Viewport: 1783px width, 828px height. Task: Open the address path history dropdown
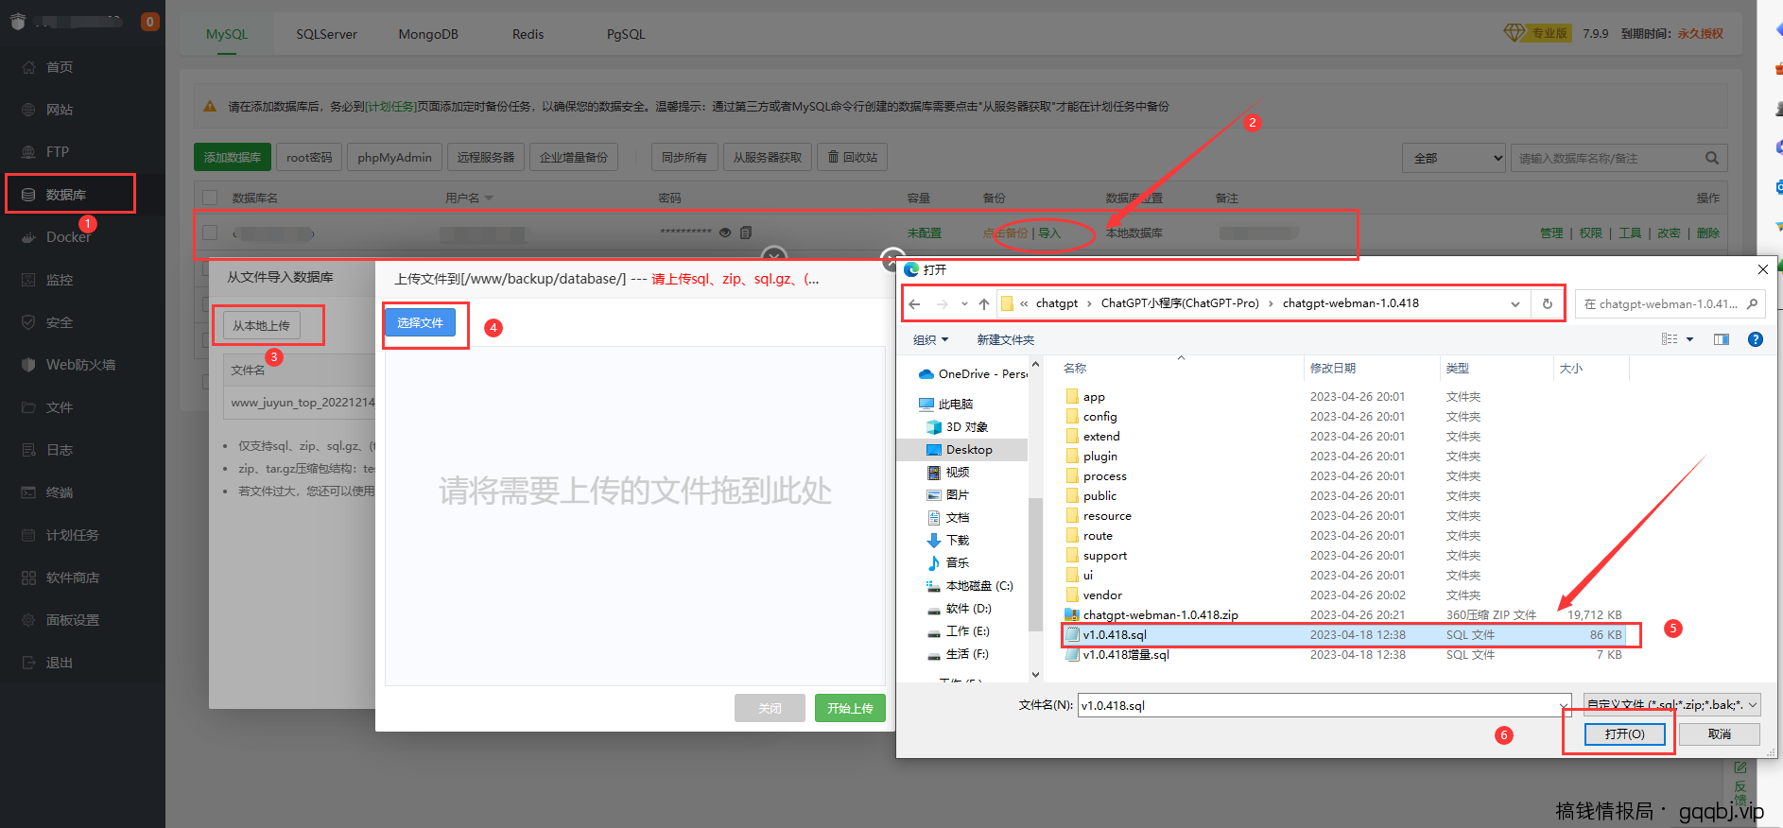(1515, 303)
